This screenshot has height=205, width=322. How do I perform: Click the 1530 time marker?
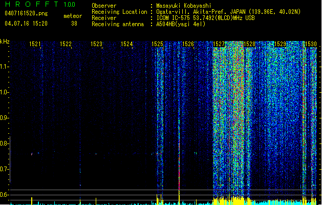[x=311, y=44]
